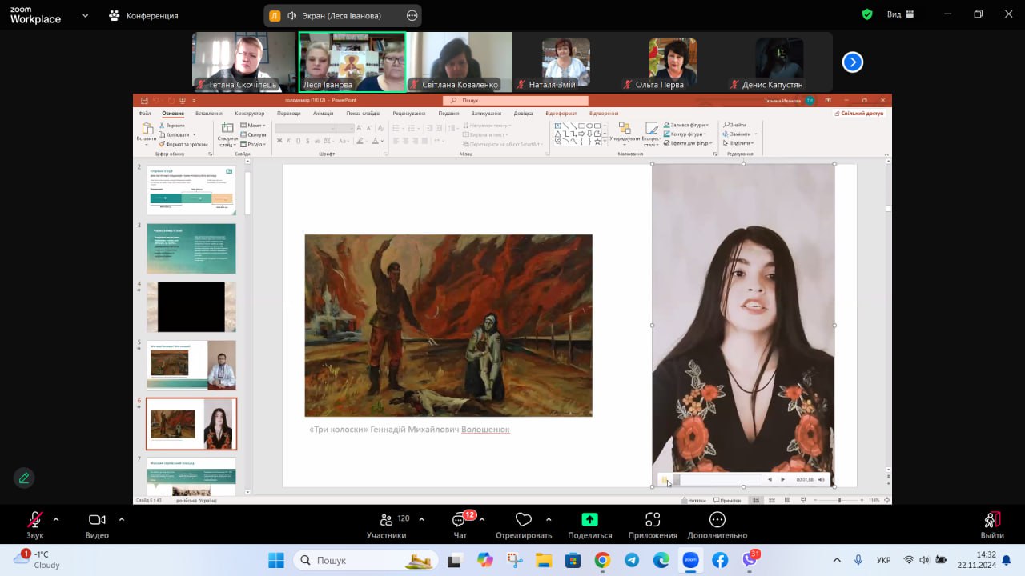1025x576 pixels.
Task: Open the Конференция tab
Action: 143,15
